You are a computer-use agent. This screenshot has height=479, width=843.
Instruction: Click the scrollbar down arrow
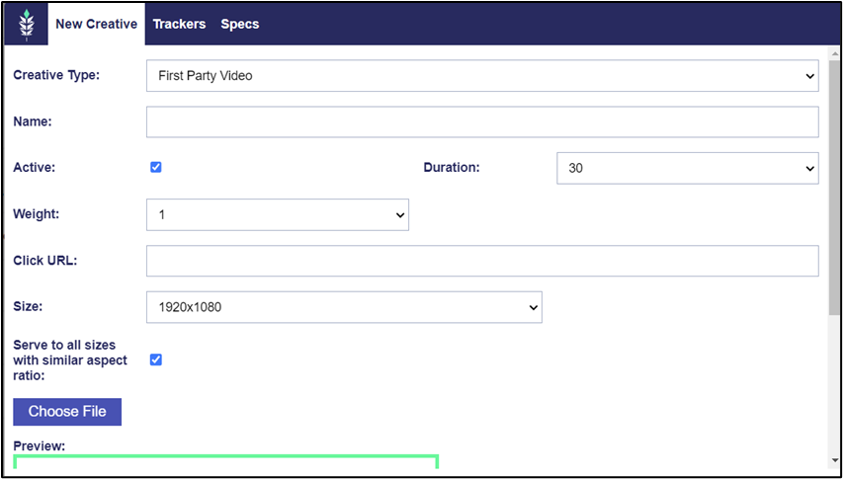[834, 459]
